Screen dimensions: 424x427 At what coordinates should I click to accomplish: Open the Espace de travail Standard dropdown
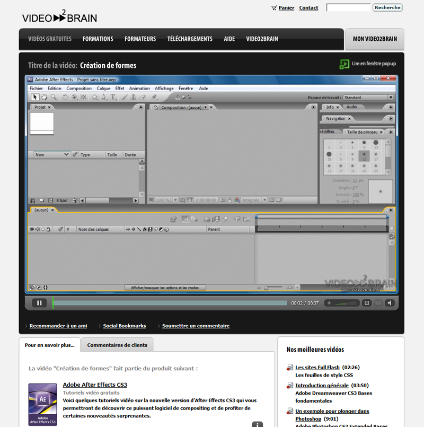pyautogui.click(x=368, y=98)
